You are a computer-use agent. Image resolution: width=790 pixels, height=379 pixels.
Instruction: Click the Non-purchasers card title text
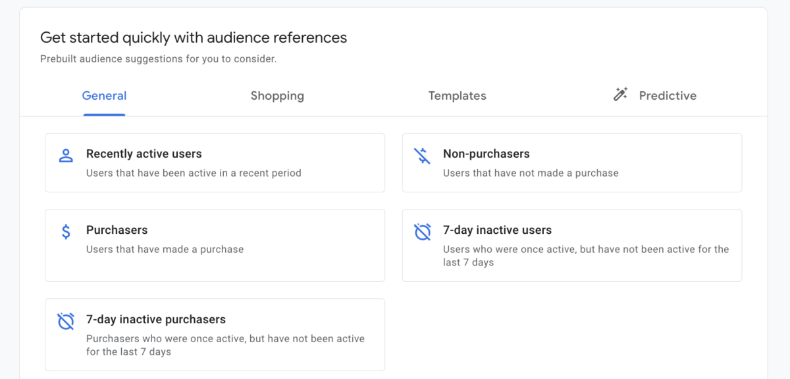pyautogui.click(x=488, y=154)
